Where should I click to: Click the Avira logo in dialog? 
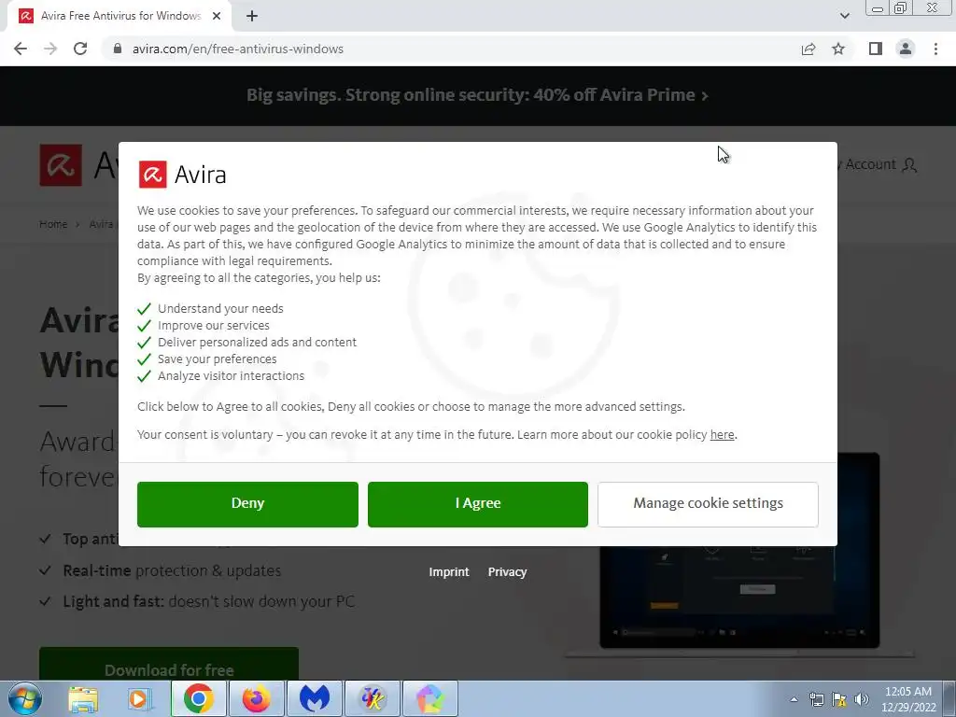182,175
